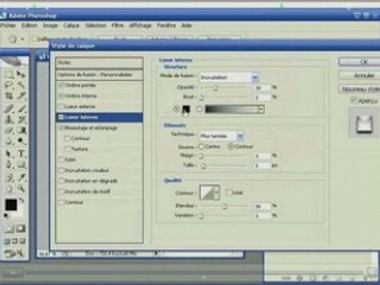This screenshot has height=285, width=380.
Task: Click the Nouveau style button
Action: 359,89
